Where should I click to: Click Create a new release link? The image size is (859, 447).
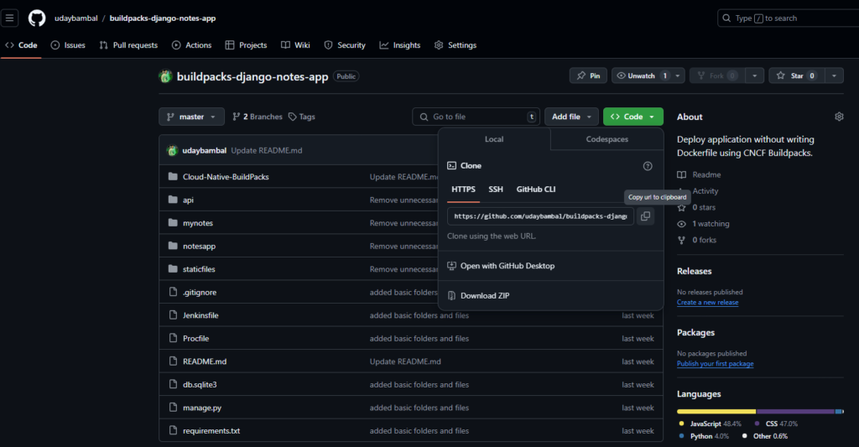pos(707,303)
